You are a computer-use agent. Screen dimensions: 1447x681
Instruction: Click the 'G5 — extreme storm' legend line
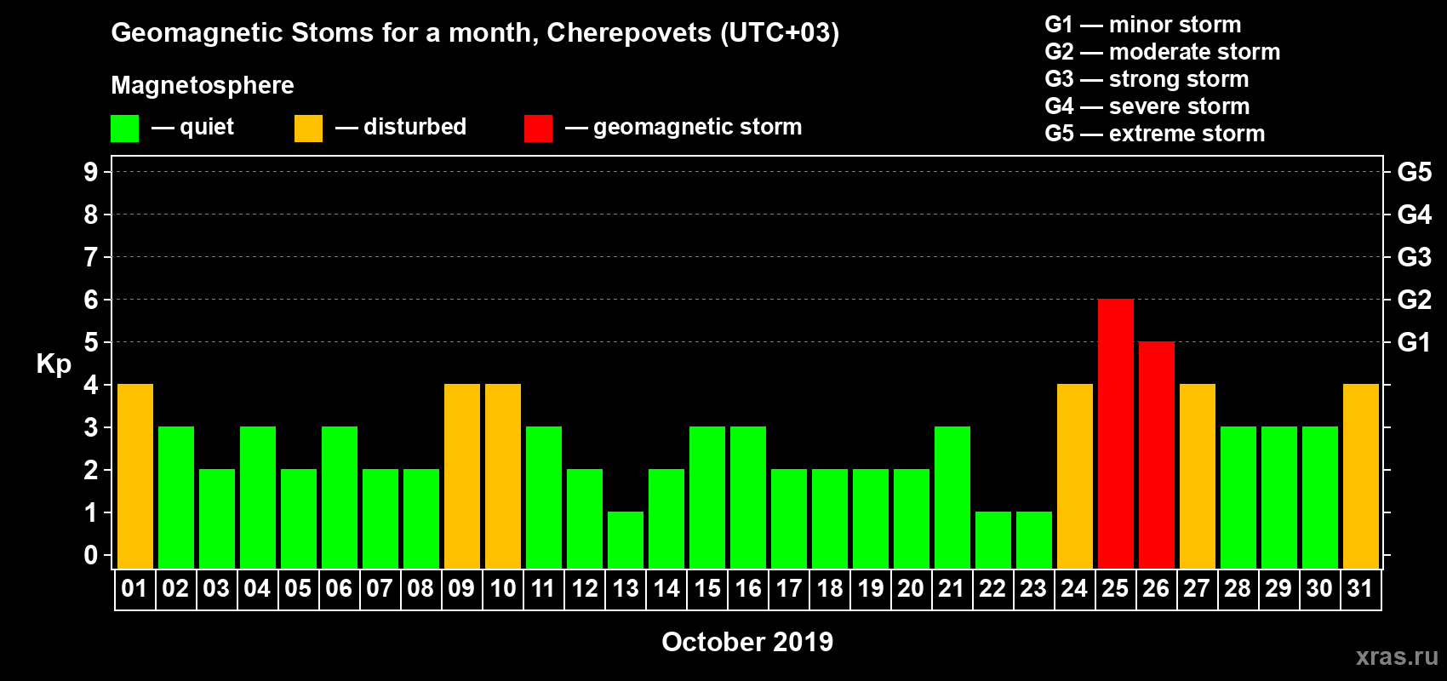click(1155, 134)
